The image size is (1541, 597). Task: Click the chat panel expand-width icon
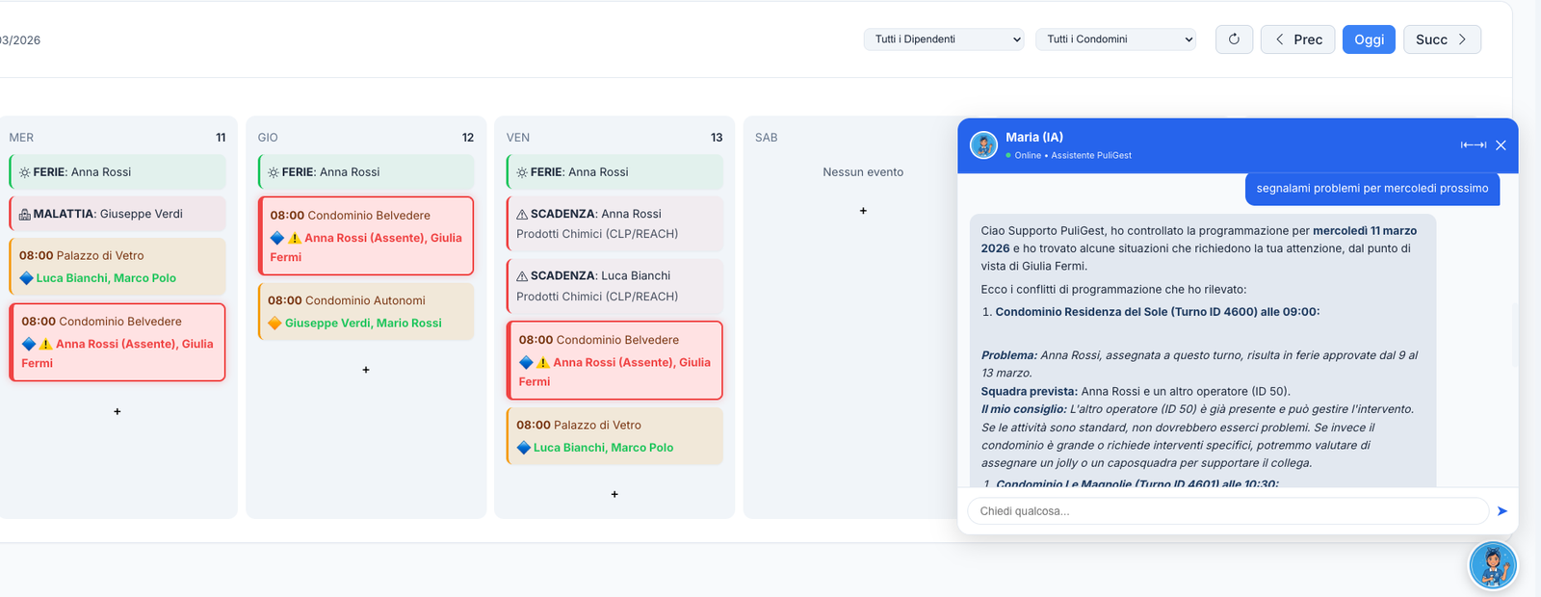[x=1473, y=145]
